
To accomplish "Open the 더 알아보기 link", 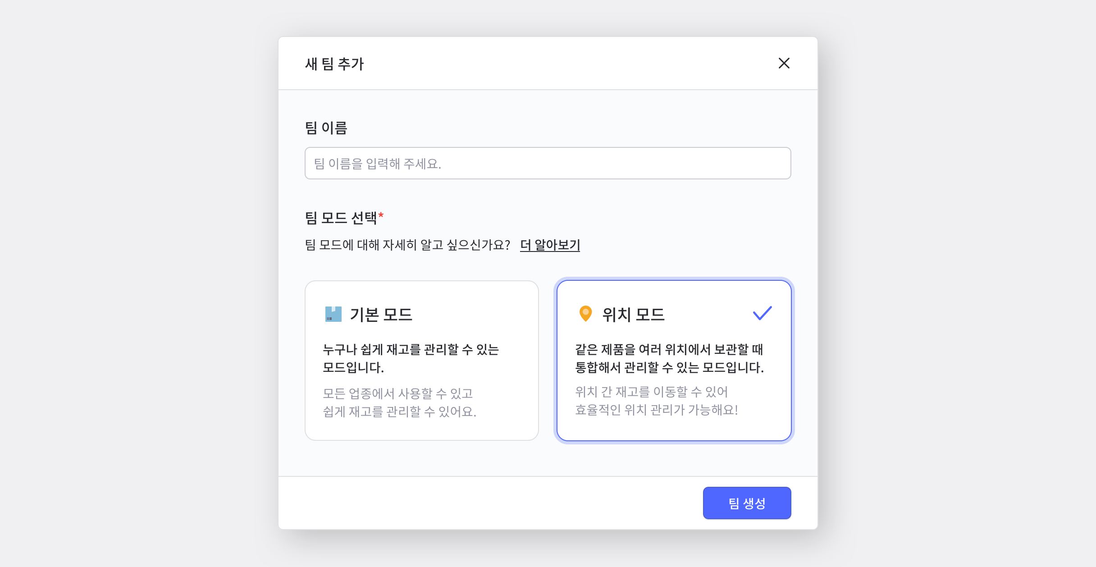I will 550,245.
